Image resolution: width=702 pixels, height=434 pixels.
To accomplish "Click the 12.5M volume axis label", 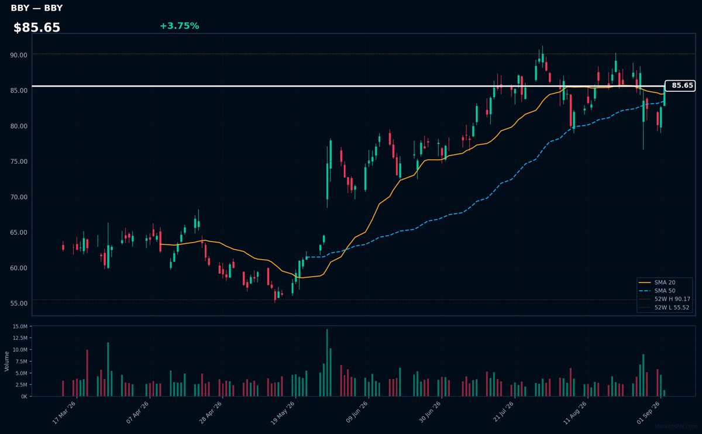I will [19, 338].
